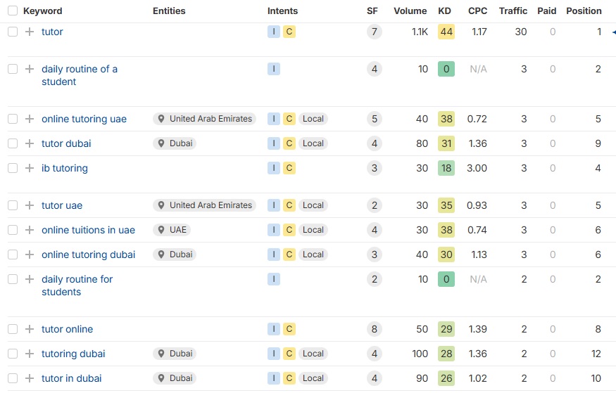The height and width of the screenshot is (393, 616).
Task: Expand the 'tutor' keyword row with plus
Action: coord(29,32)
